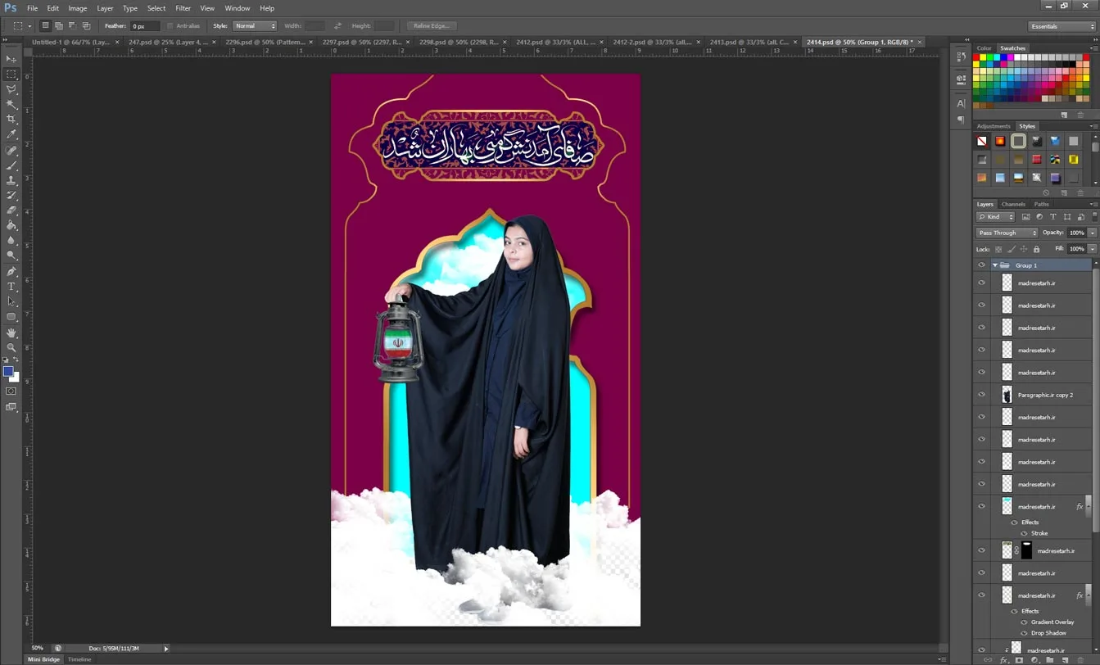Select the Magic Wand tool
This screenshot has width=1100, height=665.
(11, 104)
